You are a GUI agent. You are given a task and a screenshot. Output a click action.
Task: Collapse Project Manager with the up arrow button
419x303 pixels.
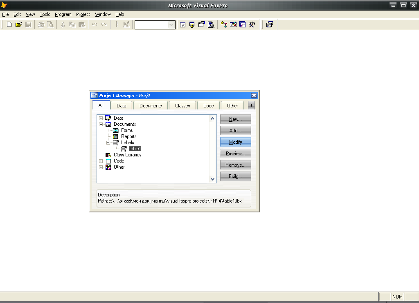251,105
